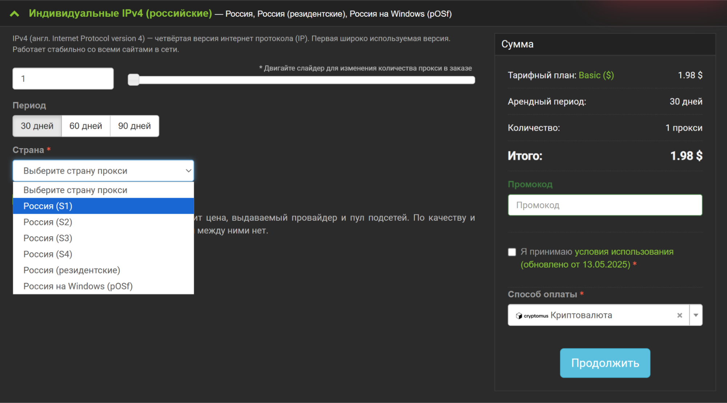Focus the Промокод input field
The width and height of the screenshot is (727, 403).
(x=605, y=205)
